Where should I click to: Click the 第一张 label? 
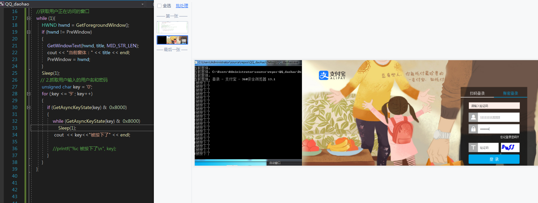172,16
